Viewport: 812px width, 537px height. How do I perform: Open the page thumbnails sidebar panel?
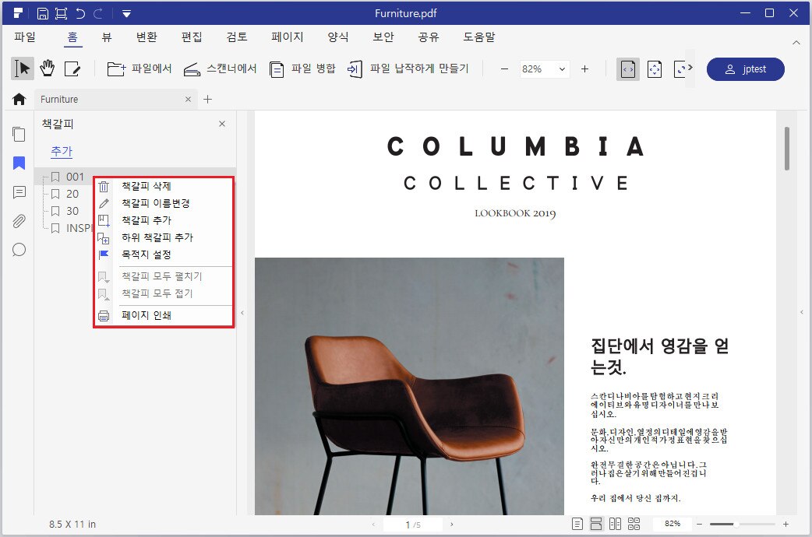pos(19,134)
